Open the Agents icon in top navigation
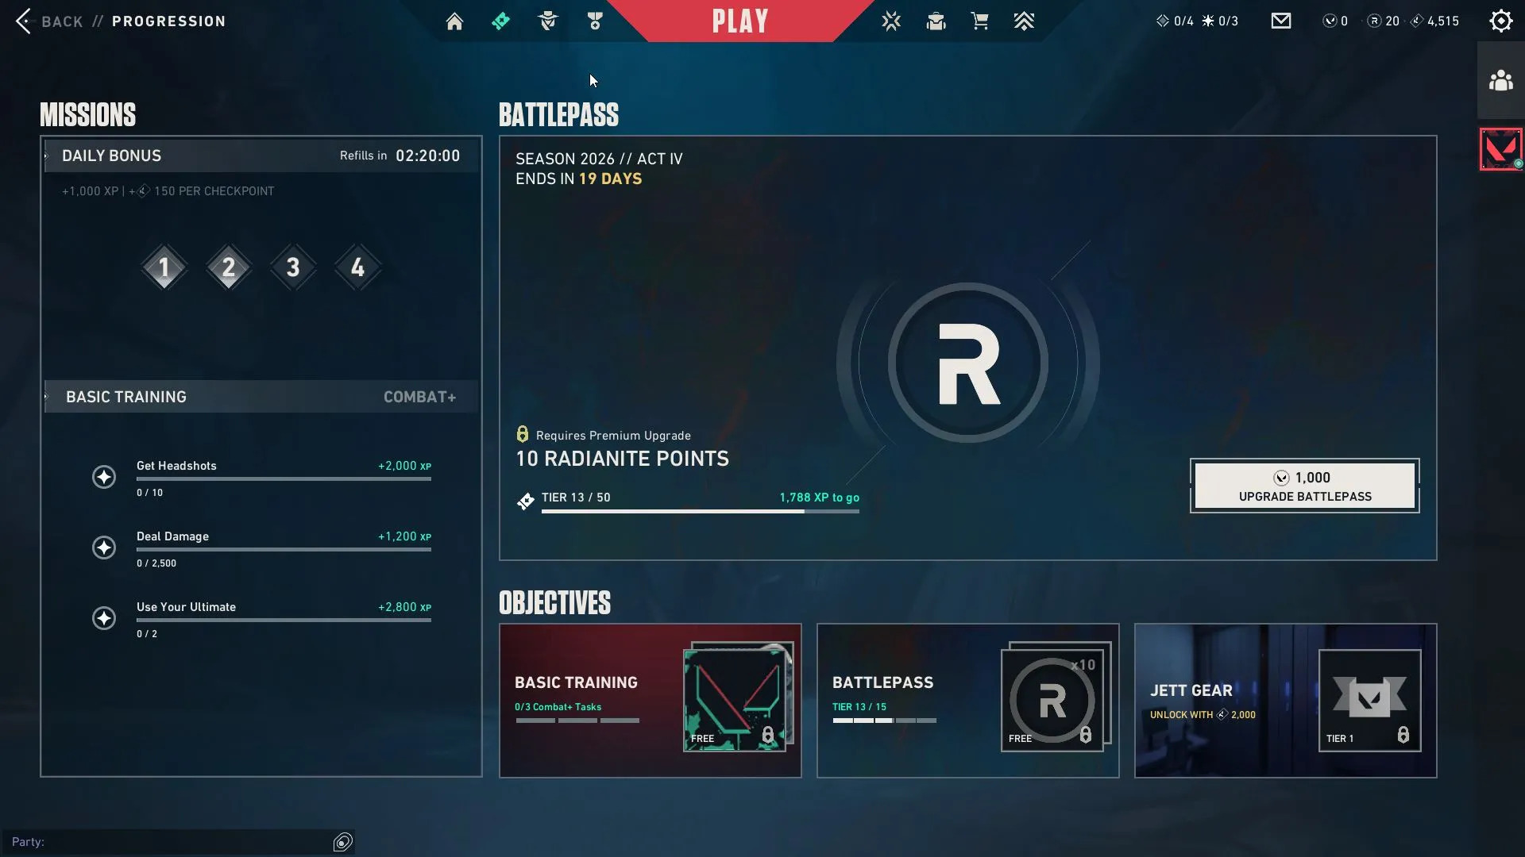 548,21
